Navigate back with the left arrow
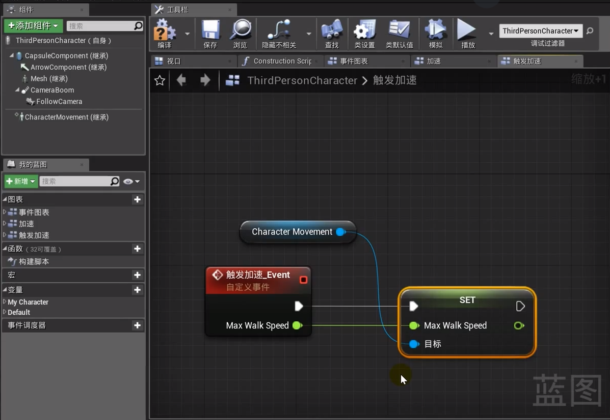610x420 pixels. 181,80
